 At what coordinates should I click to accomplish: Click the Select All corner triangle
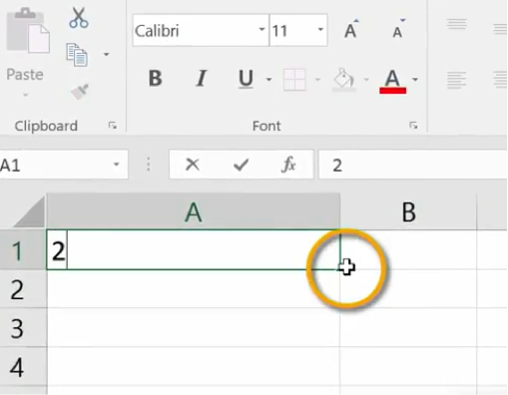click(30, 212)
